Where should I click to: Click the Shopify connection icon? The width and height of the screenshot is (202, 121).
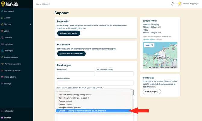[x=2, y=70]
